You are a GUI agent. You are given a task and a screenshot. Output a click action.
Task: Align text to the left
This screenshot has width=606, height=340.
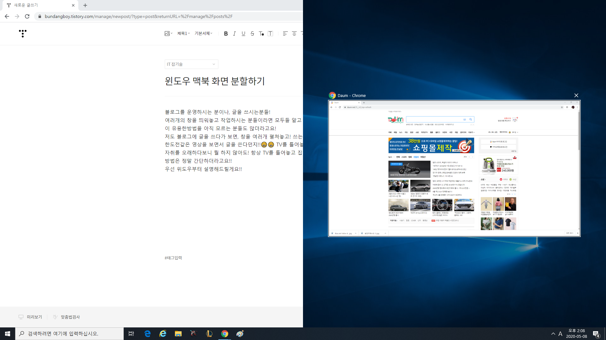click(285, 34)
